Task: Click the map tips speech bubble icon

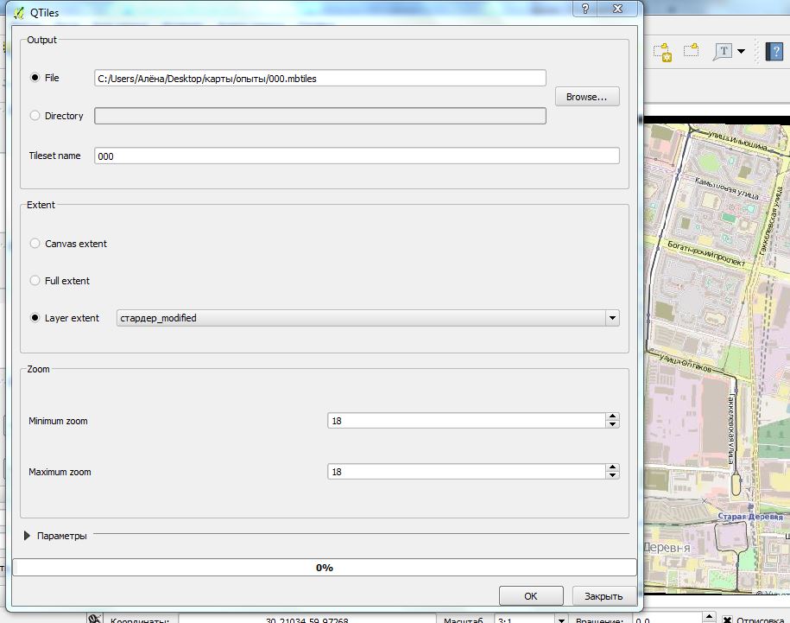Action: tap(724, 52)
